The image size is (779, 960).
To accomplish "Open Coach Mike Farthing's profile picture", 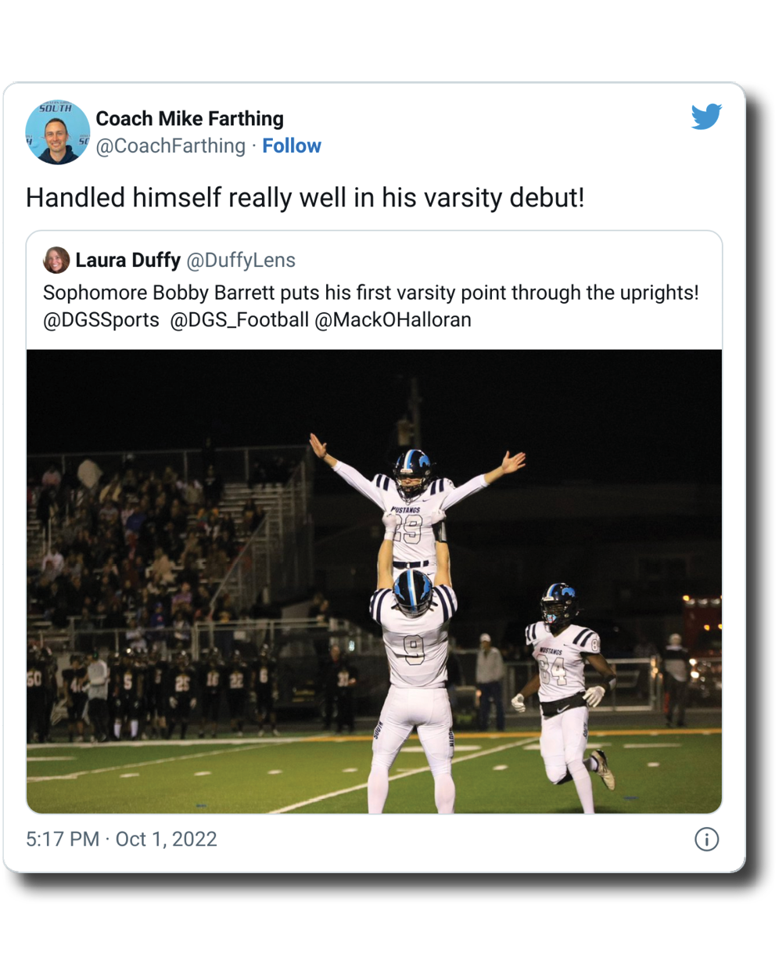I will pos(58,132).
